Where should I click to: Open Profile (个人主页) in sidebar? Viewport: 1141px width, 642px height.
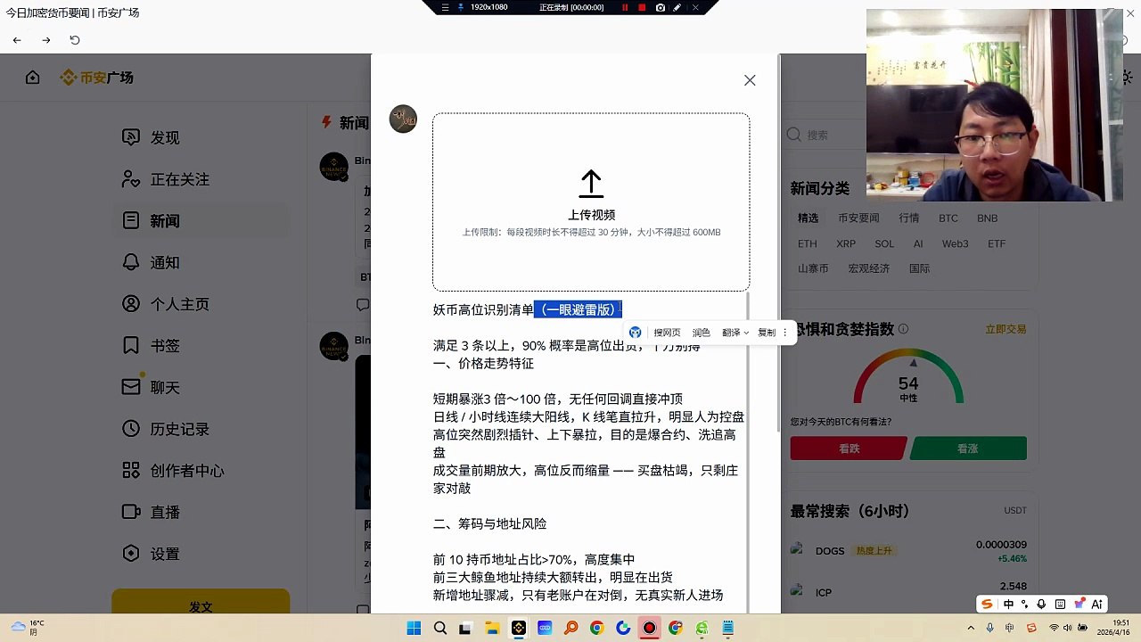point(166,304)
